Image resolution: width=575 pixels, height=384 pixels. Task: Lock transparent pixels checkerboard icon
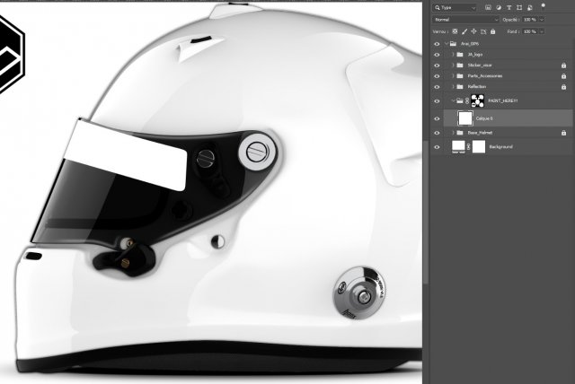coord(456,31)
